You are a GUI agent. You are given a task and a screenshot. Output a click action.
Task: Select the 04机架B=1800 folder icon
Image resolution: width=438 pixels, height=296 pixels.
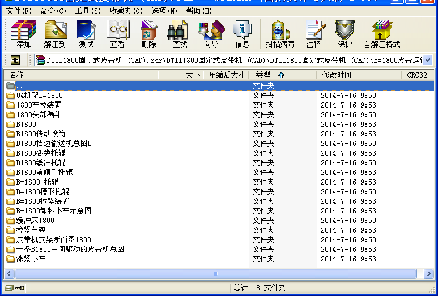(x=11, y=96)
